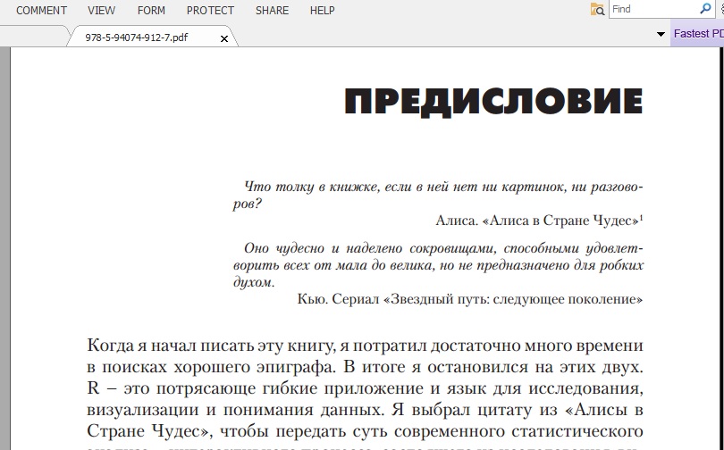Open the FORM ribbon tab
Viewport: 724px width, 450px height.
[151, 10]
